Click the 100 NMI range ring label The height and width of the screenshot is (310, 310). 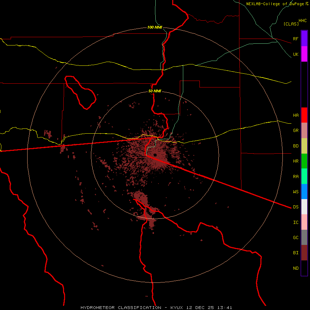155,27
